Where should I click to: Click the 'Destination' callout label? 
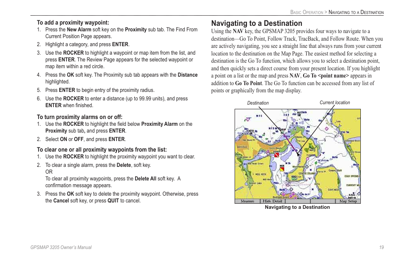pyautogui.click(x=258, y=103)
